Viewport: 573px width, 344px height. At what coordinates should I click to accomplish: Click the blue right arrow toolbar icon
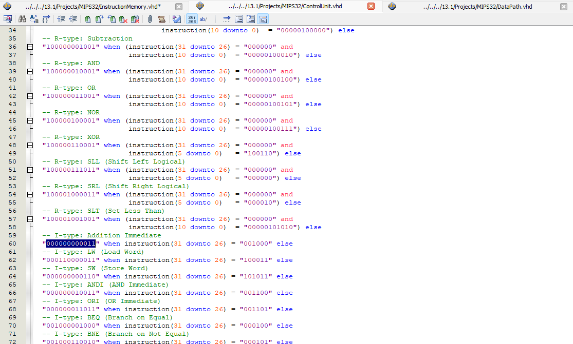click(227, 19)
